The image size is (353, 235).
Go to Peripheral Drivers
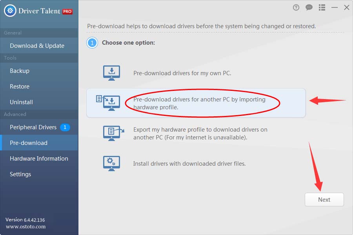(39, 127)
